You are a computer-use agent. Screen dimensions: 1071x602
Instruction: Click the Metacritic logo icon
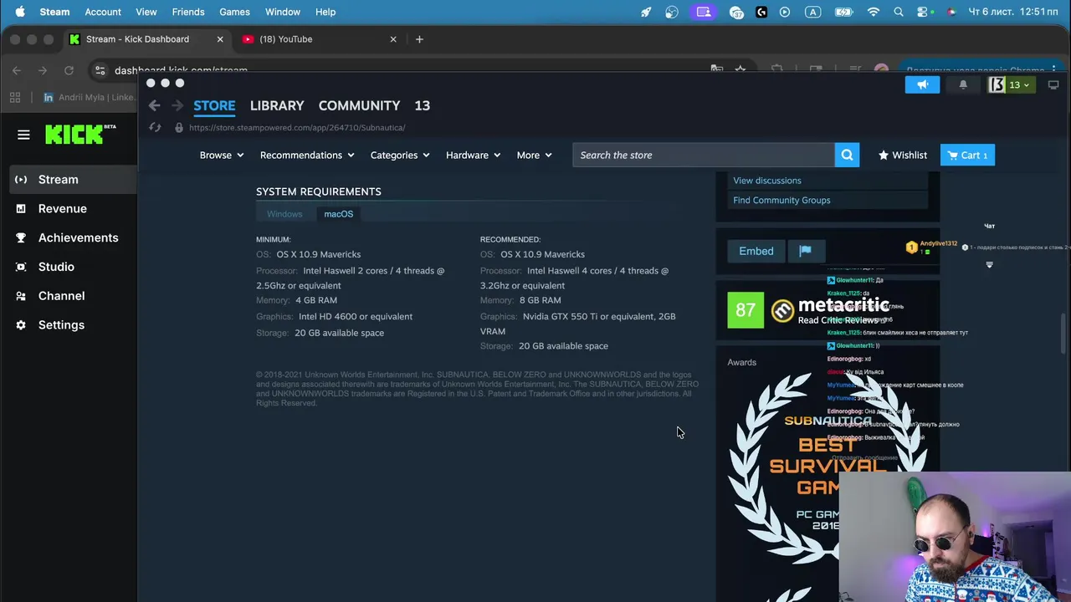click(x=782, y=311)
